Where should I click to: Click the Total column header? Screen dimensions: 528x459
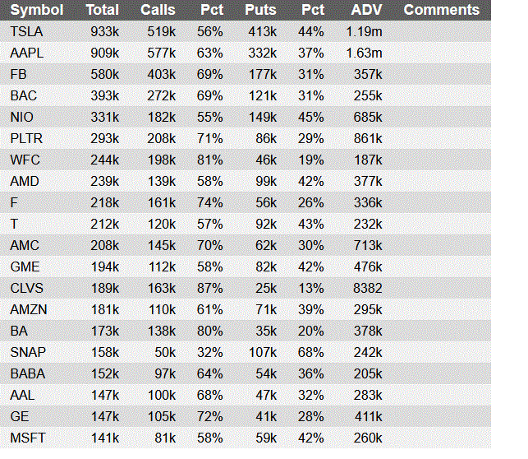[x=102, y=11]
